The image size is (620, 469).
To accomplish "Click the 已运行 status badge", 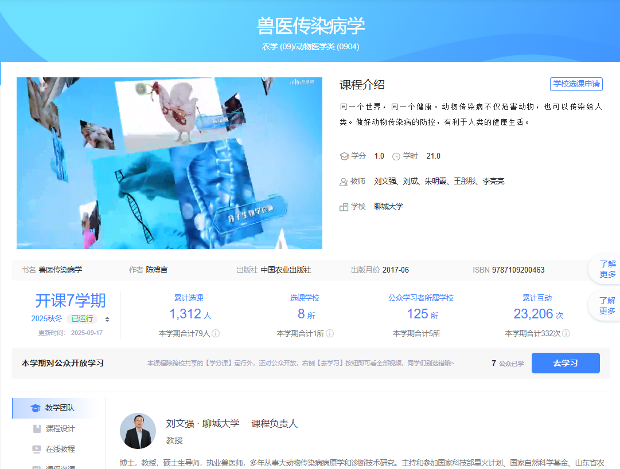I will point(81,319).
